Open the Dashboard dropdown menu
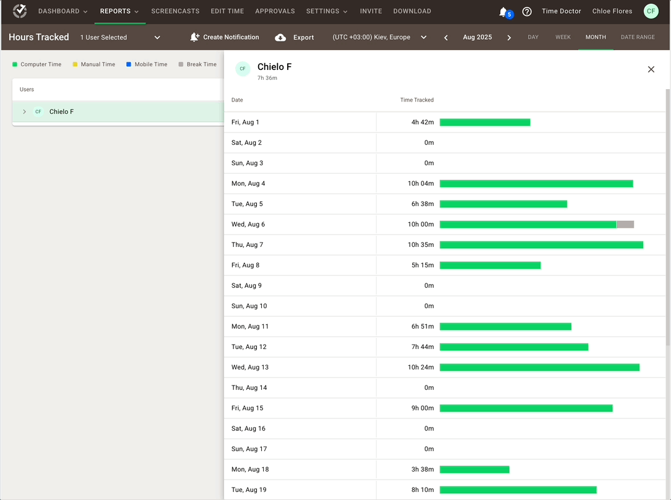This screenshot has height=500, width=671. click(63, 12)
